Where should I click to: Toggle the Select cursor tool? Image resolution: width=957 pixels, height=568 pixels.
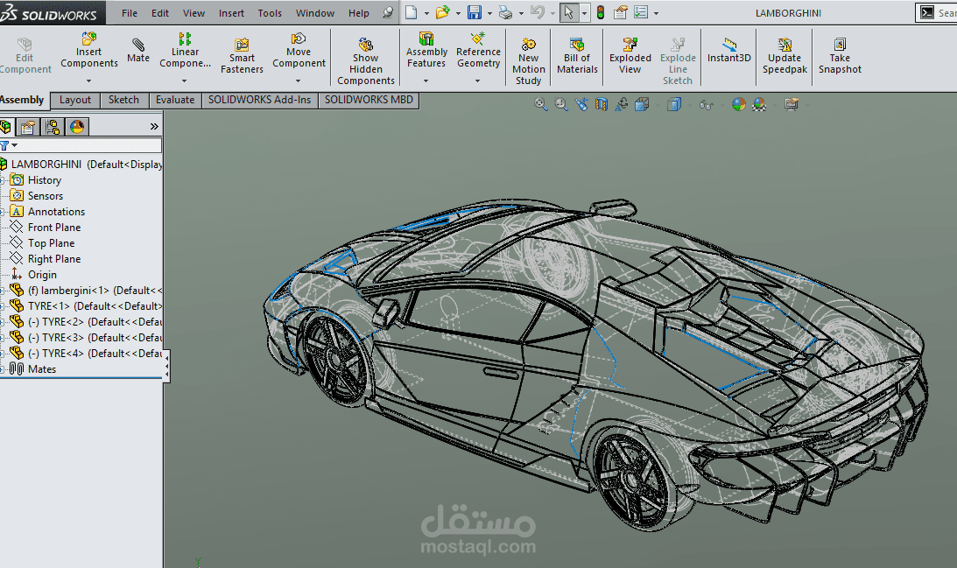click(568, 12)
